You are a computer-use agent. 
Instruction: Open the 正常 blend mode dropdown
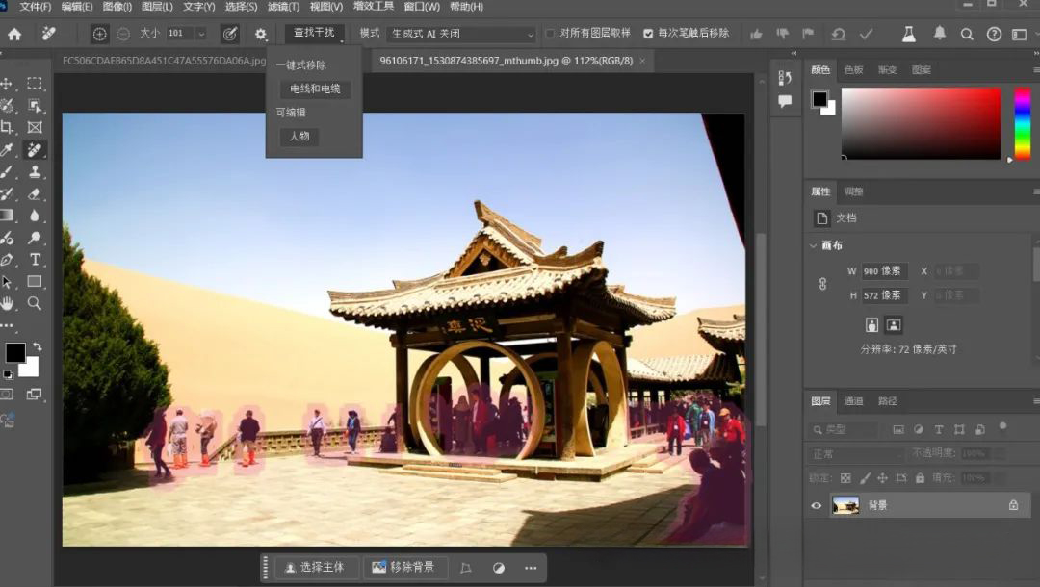tap(856, 454)
